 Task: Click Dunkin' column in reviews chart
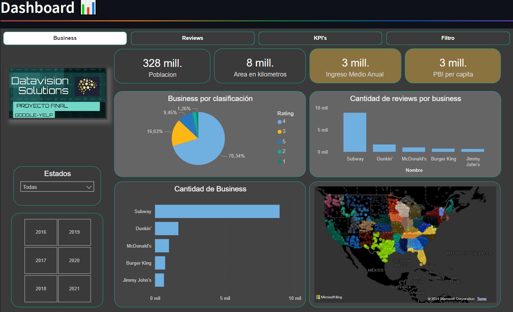tap(384, 148)
